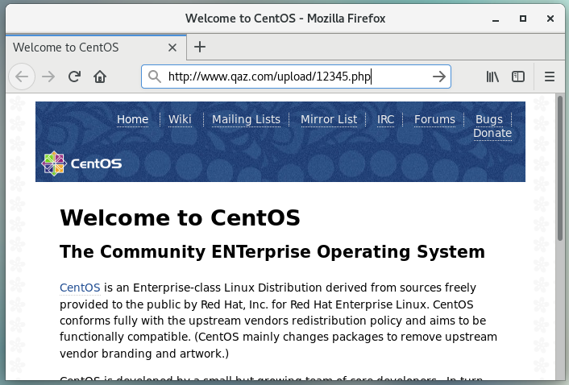Reload the current page
This screenshot has width=569, height=385.
pyautogui.click(x=74, y=77)
